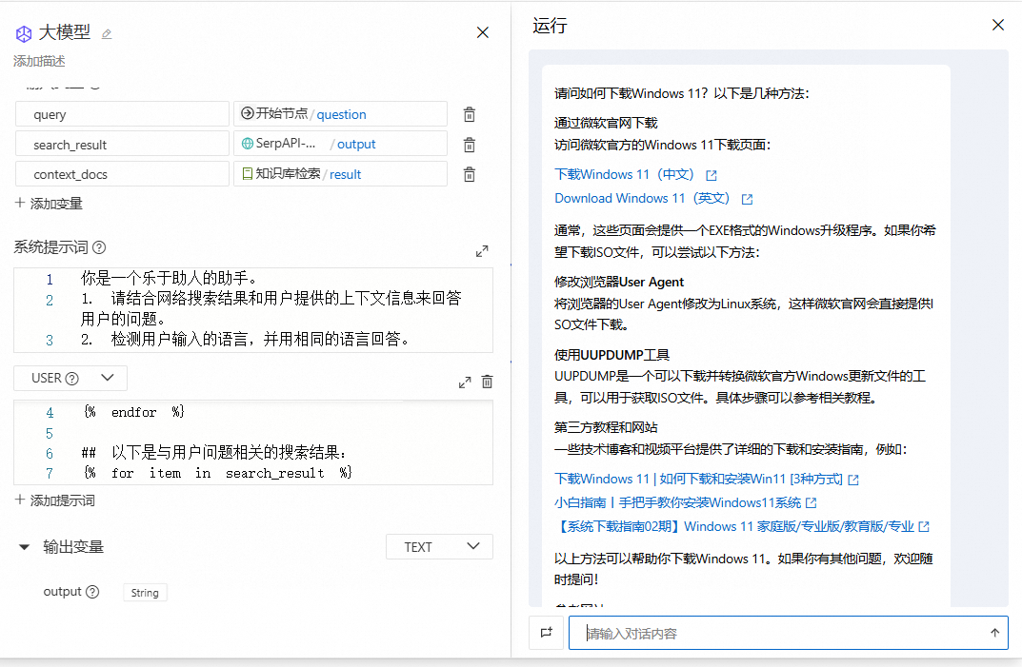The image size is (1022, 667).
Task: Open the Download Windows 11（英文） link
Action: [x=643, y=199]
